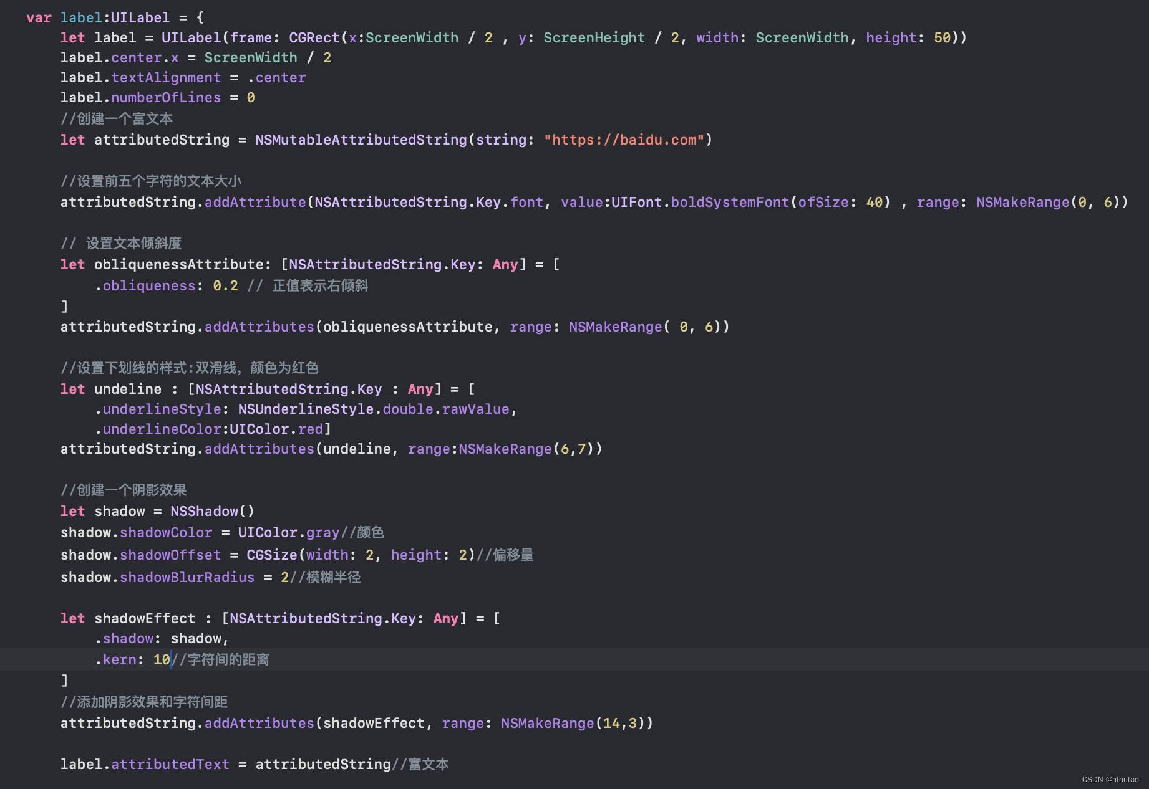Viewport: 1149px width, 789px height.
Task: Click the .underlineStyle key
Action: [158, 409]
